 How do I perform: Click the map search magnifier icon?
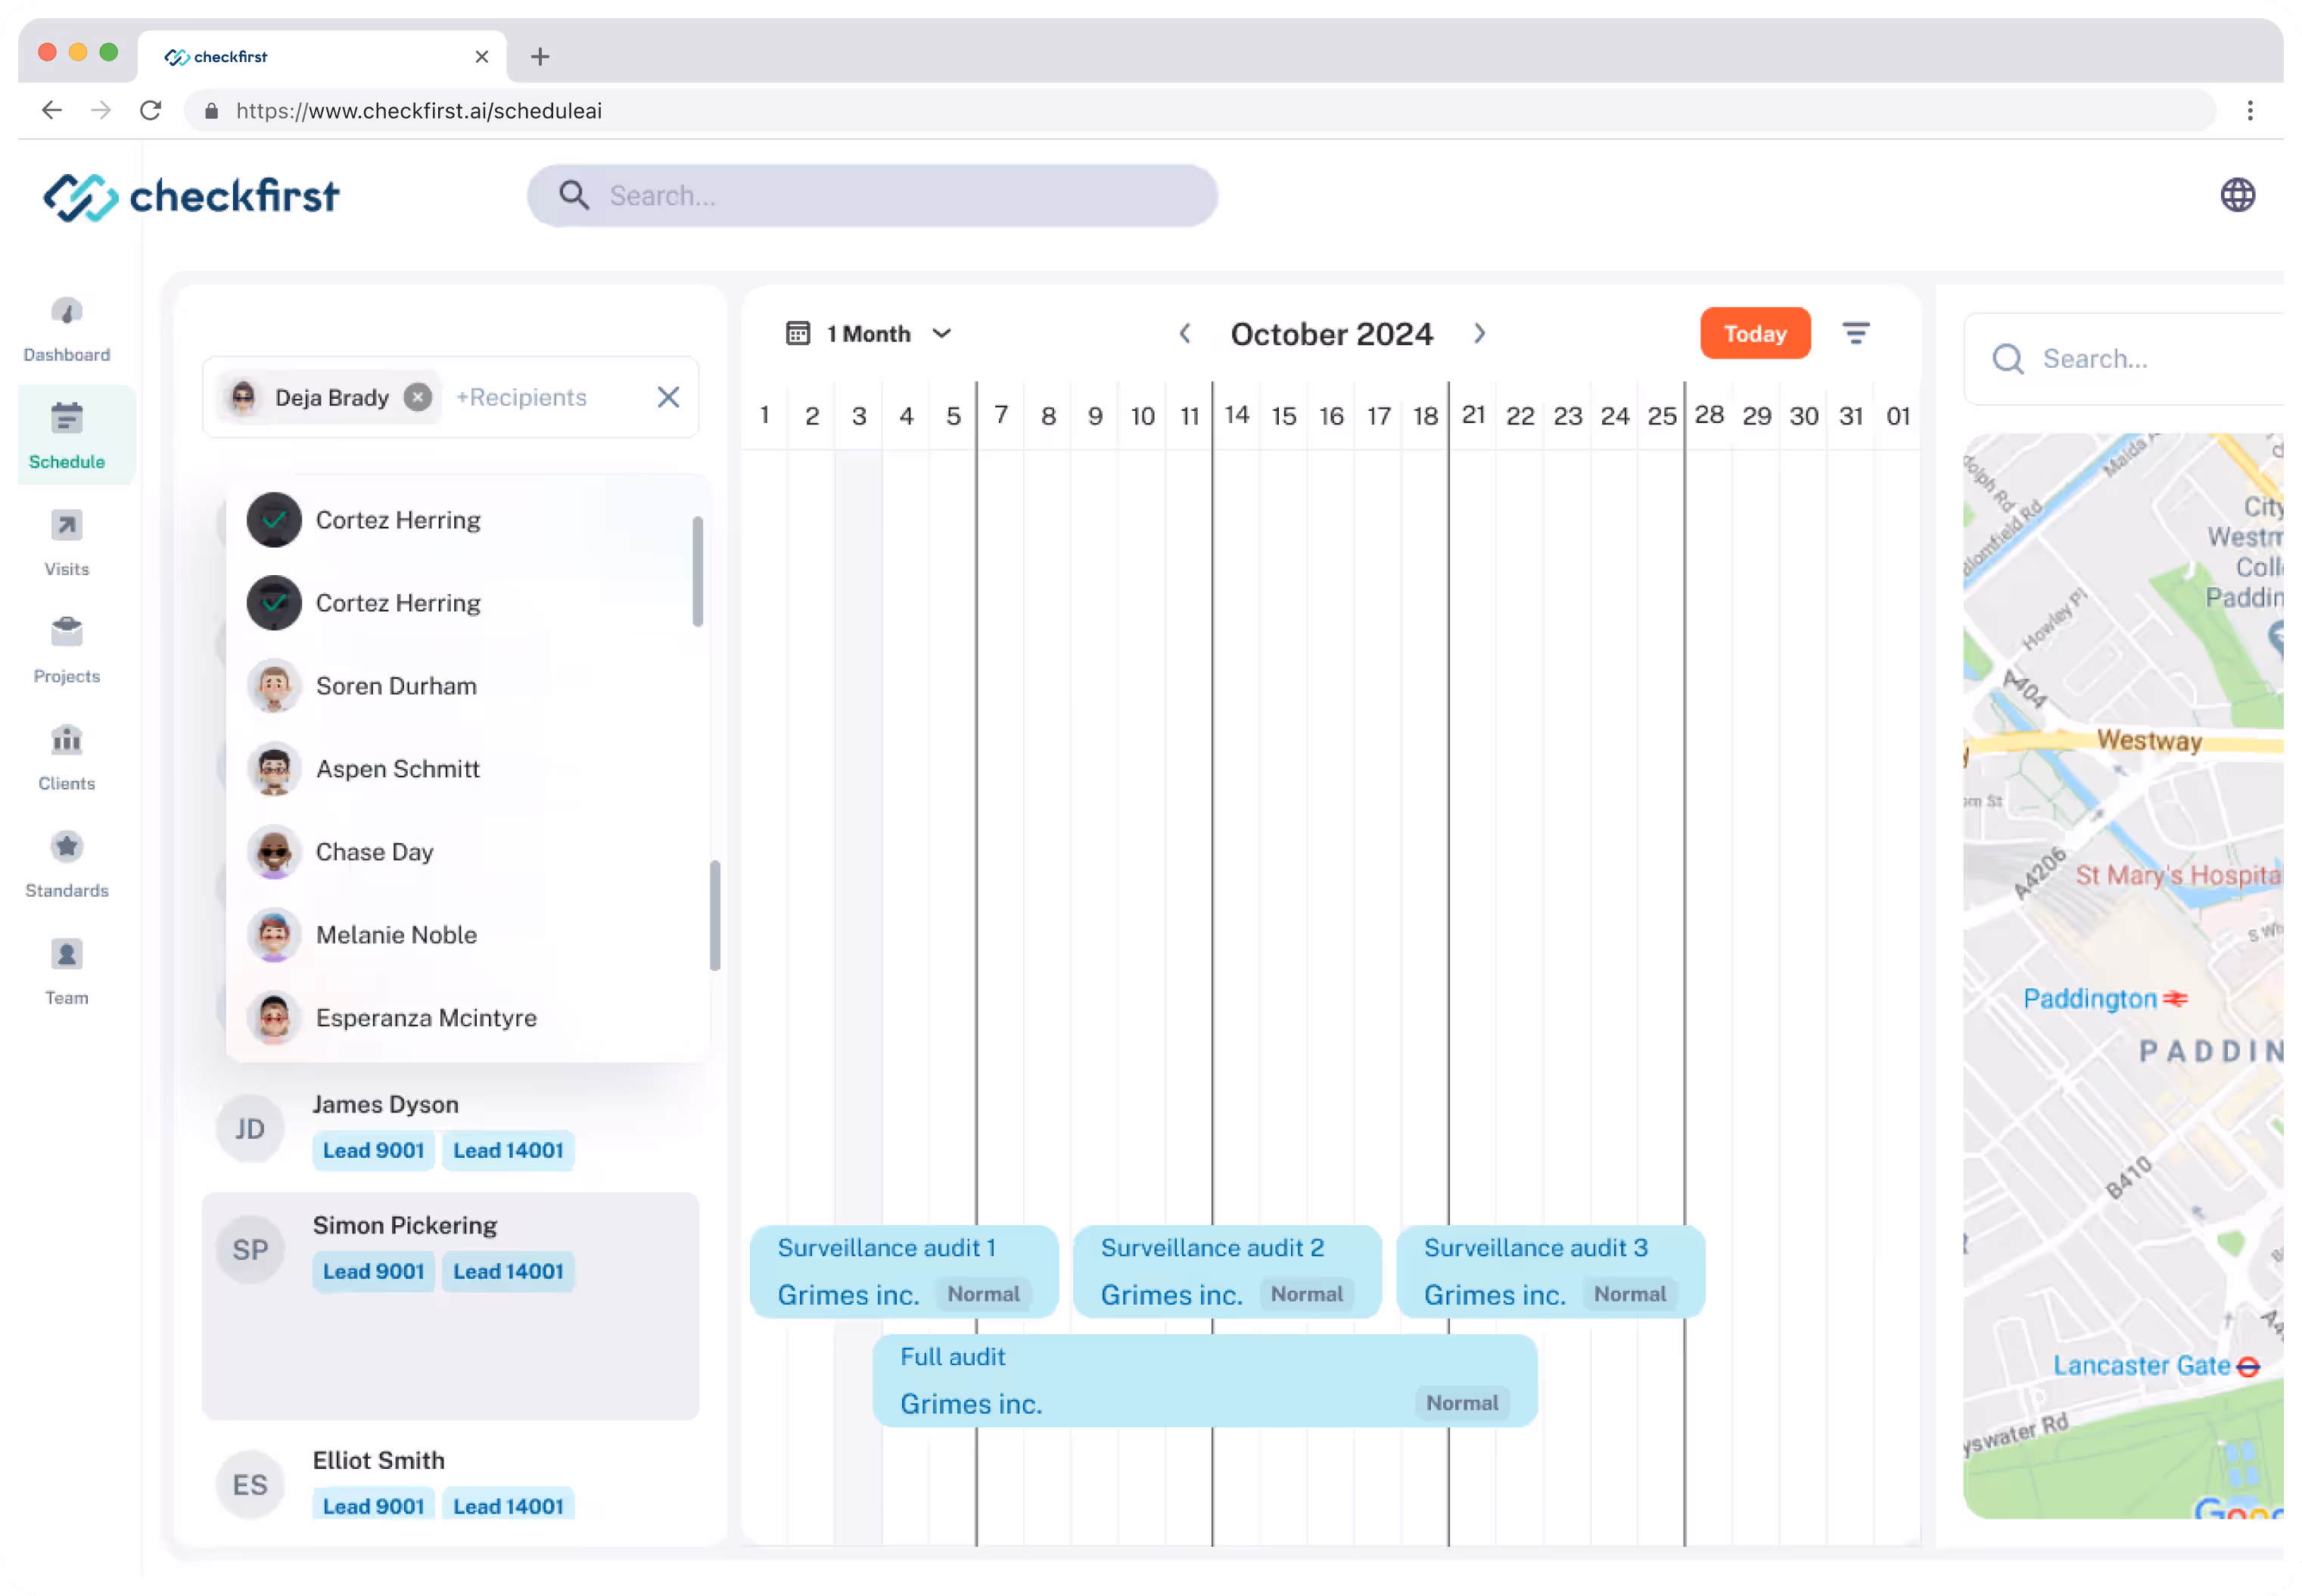2007,359
